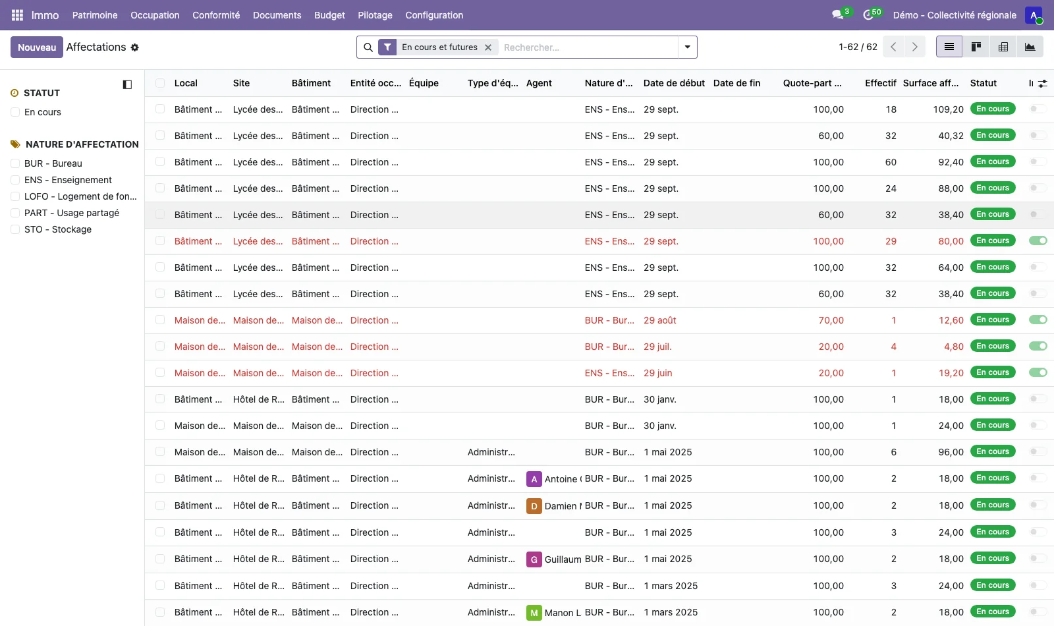
Task: Go to the next page arrow
Action: tap(914, 47)
